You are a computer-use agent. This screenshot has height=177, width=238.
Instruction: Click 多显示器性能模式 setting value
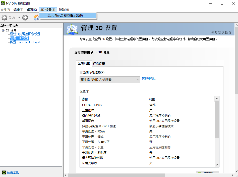coord(161,126)
